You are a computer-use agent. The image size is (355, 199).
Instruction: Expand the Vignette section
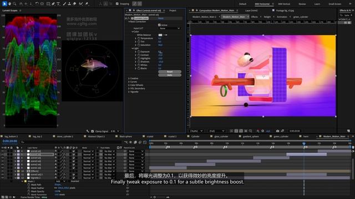coord(129,92)
